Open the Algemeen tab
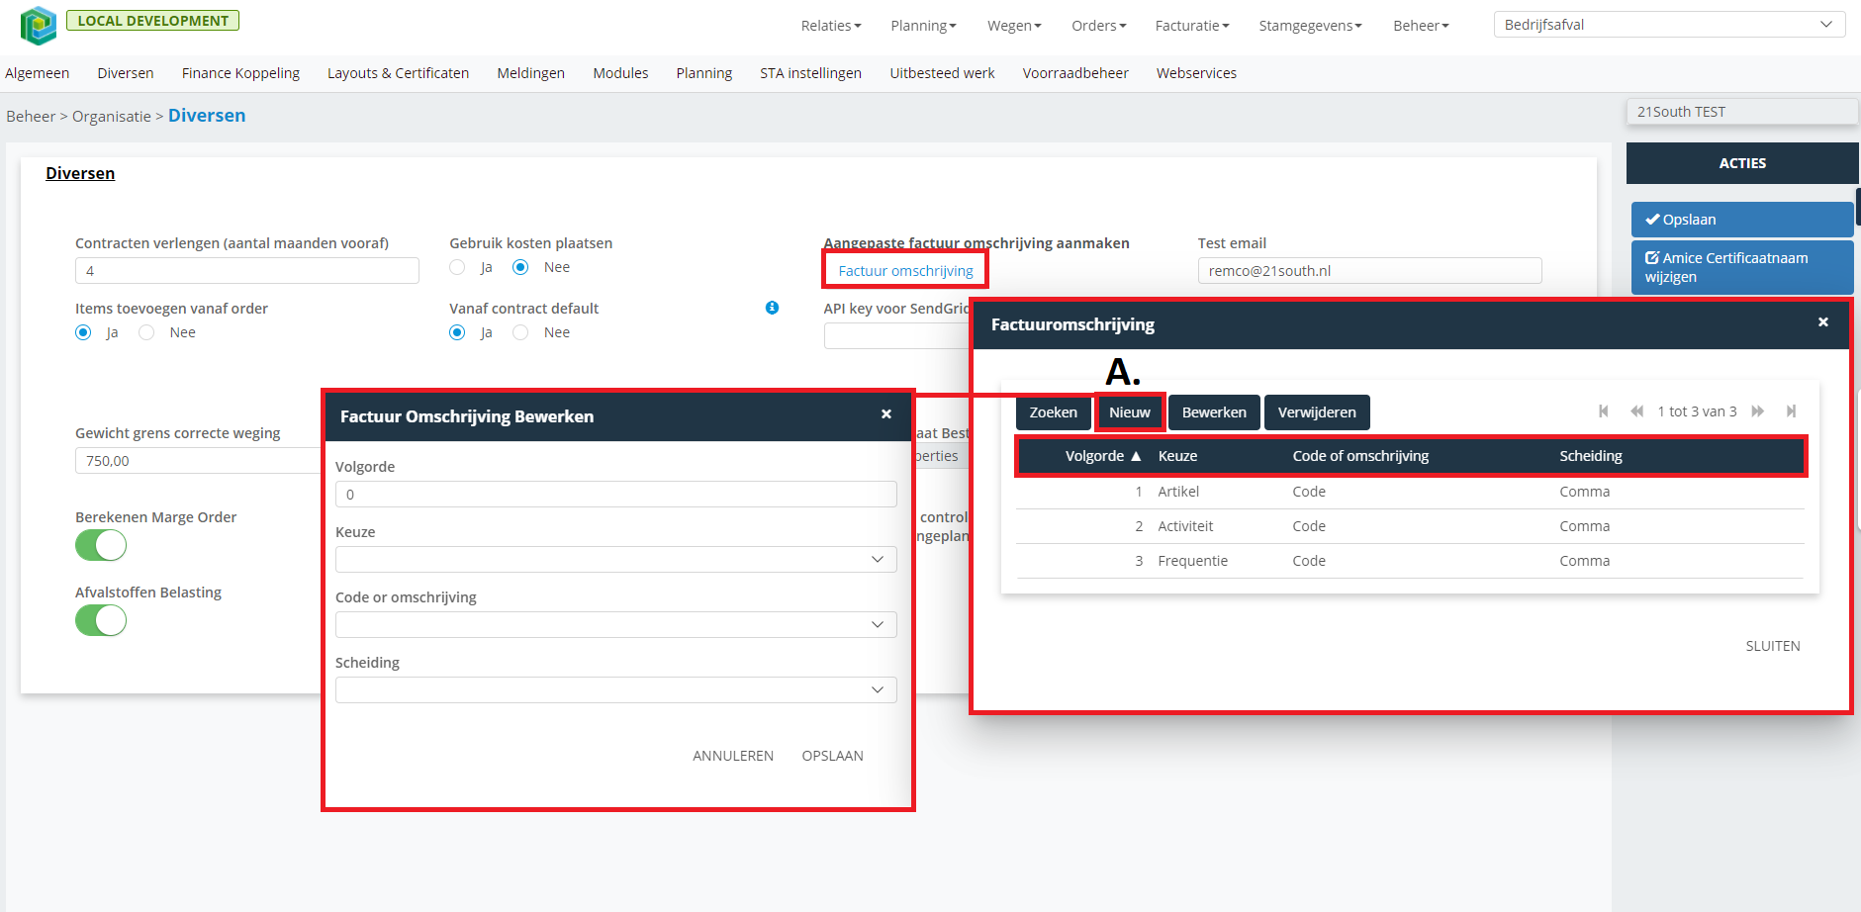Screen dimensions: 1861x912 point(38,73)
